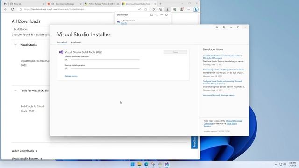Image resolution: width=299 pixels, height=168 pixels.
Task: Switch to the Available tab
Action: tap(76, 42)
